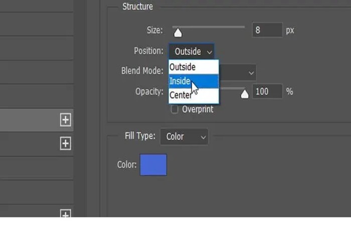Viewport: 351px width, 226px height.
Task: Click the Size value field showing 8
Action: point(267,30)
